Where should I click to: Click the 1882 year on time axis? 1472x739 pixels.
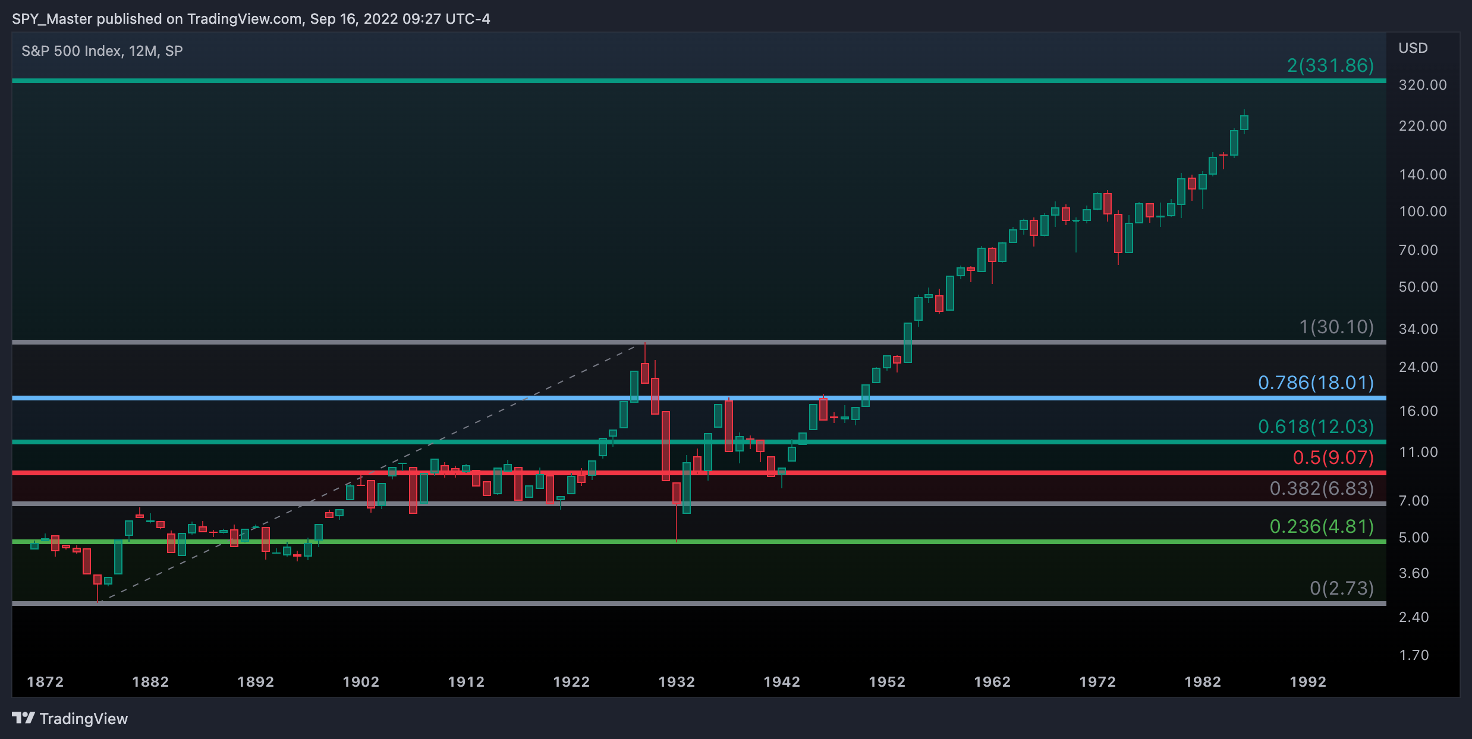coord(150,682)
